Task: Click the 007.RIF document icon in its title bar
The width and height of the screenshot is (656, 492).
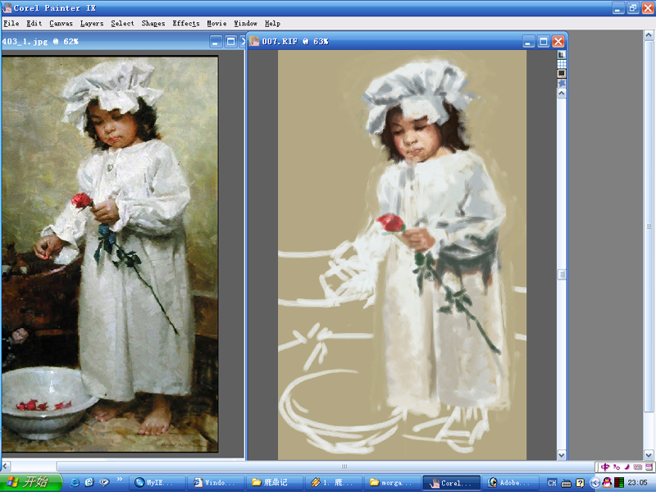Action: tap(254, 41)
